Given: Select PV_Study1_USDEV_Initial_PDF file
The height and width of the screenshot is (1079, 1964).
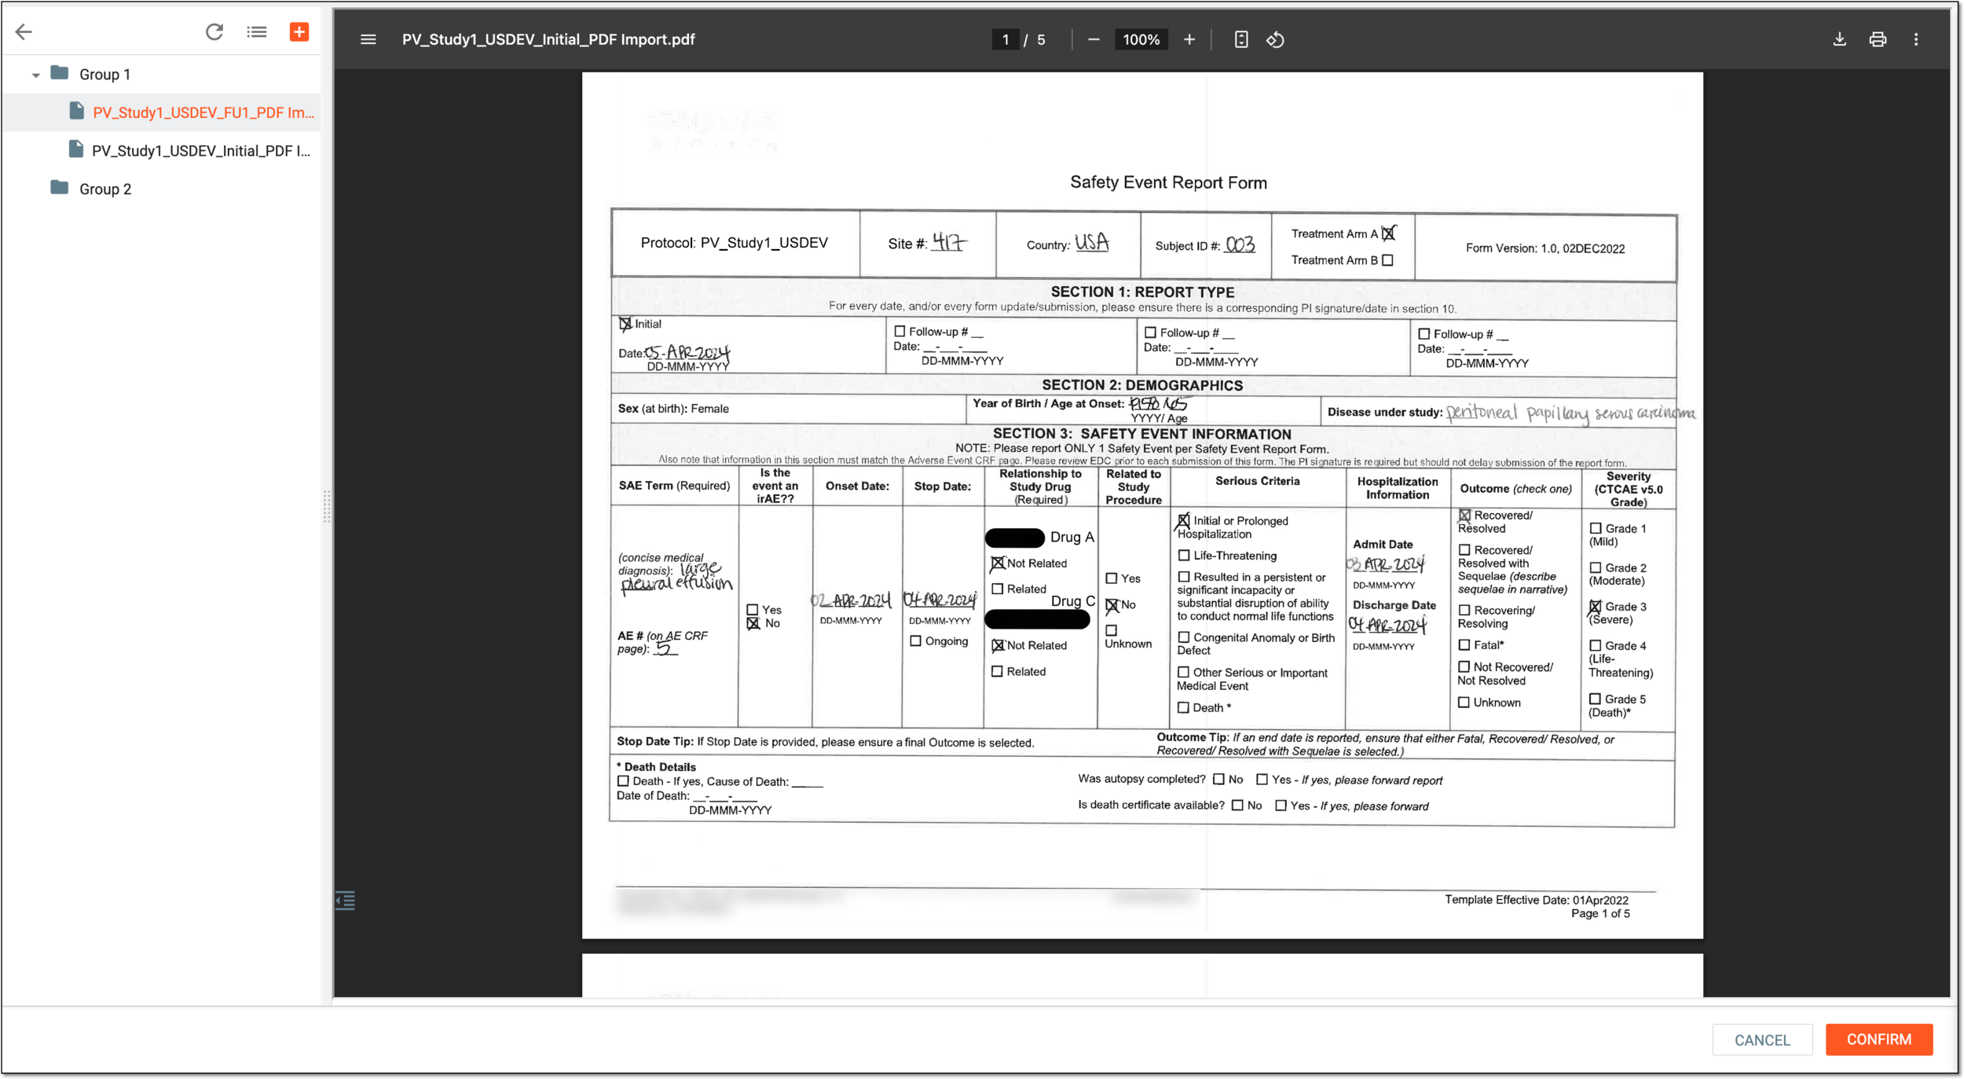Looking at the screenshot, I should point(201,151).
